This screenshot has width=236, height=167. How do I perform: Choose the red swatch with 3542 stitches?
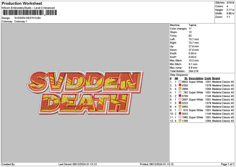tap(180, 114)
